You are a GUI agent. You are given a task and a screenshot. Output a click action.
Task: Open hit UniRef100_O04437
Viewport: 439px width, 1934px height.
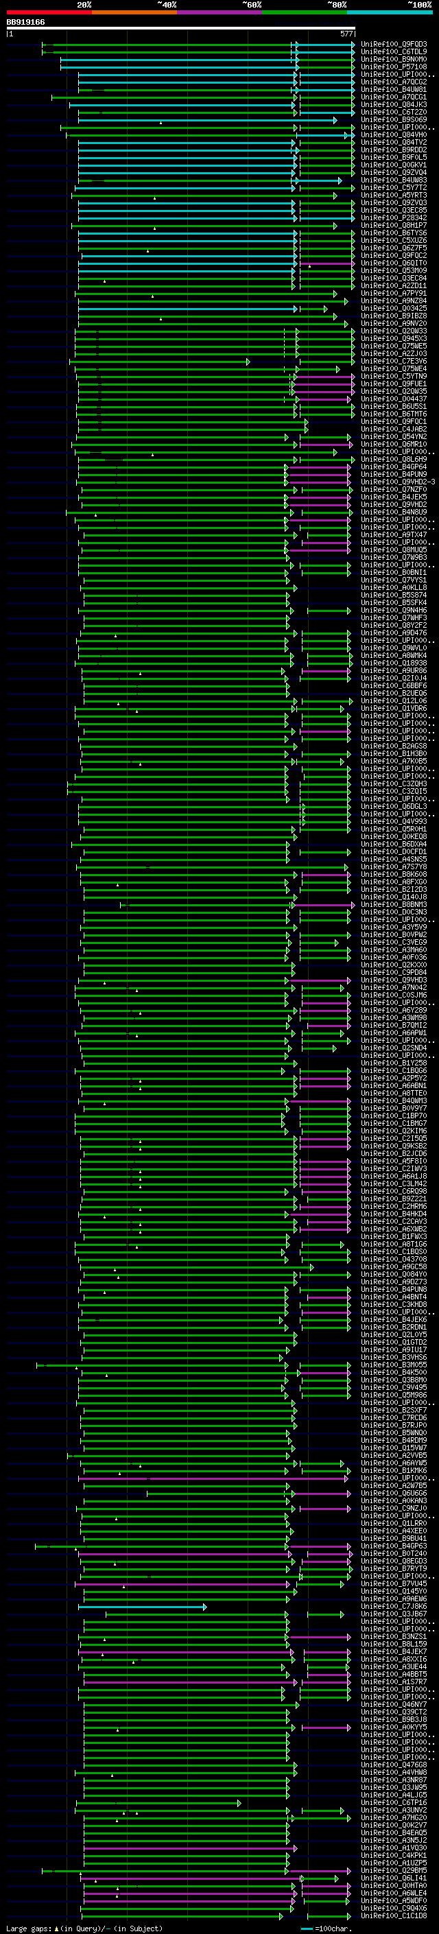tap(394, 399)
